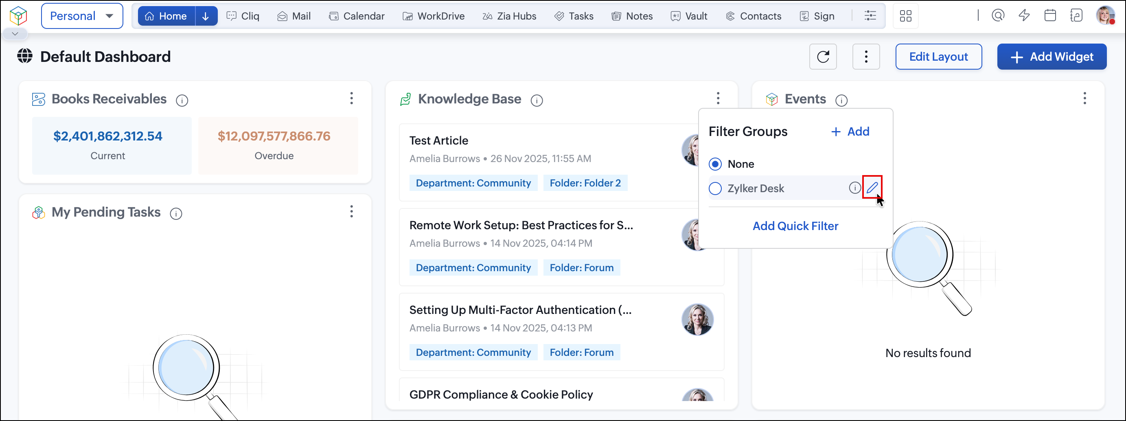The height and width of the screenshot is (421, 1126).
Task: Switch to the WorkDrive tab
Action: [x=434, y=16]
